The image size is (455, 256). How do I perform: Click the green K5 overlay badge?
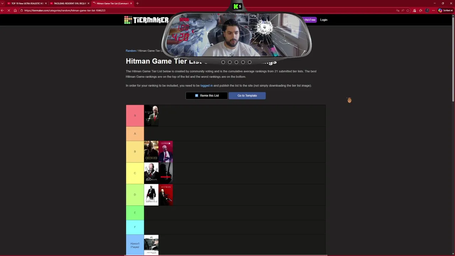pos(237,6)
